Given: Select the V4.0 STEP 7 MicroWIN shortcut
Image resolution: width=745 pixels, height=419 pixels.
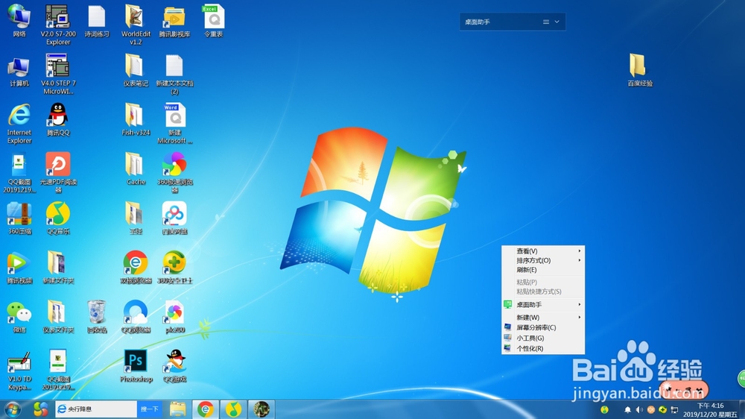Looking at the screenshot, I should tap(58, 74).
